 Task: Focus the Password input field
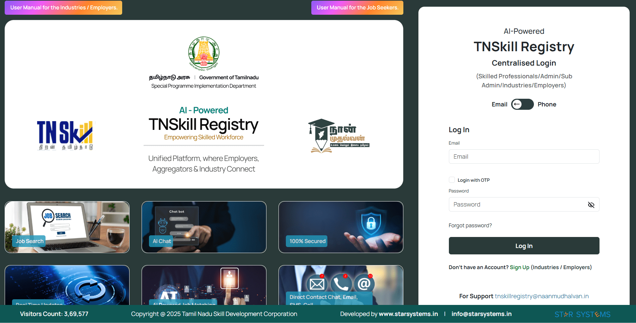(x=524, y=205)
